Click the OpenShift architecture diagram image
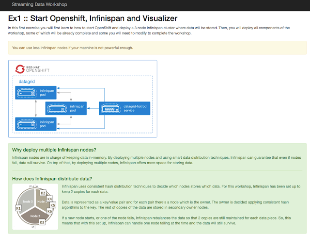This screenshot has width=310, height=236. click(x=83, y=99)
